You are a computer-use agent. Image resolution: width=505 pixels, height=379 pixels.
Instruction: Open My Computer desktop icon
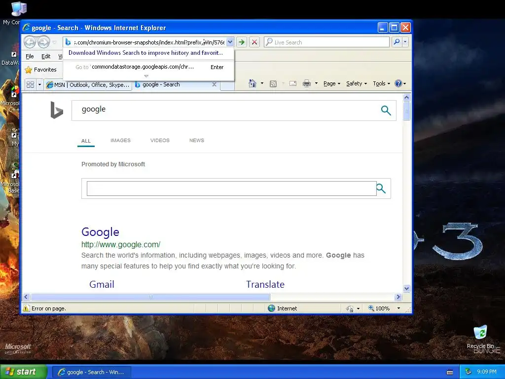click(18, 9)
